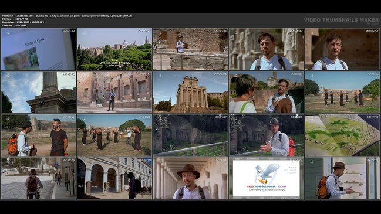The image size is (381, 214).
Task: Click the File Name line in the header
Action: [68, 16]
